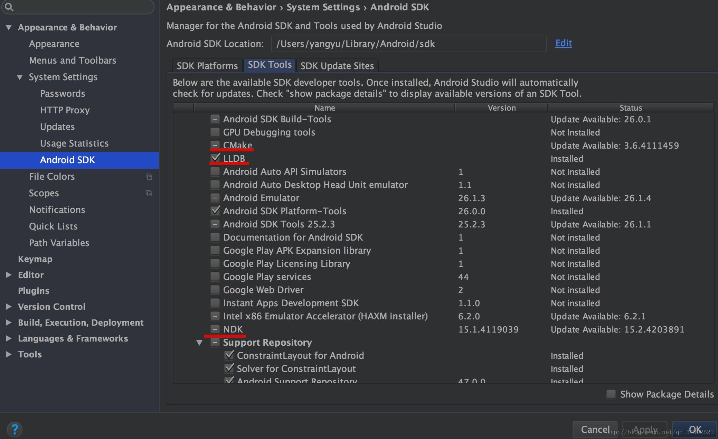The height and width of the screenshot is (439, 718).
Task: Click the Android SDK Location path field
Action: [409, 44]
